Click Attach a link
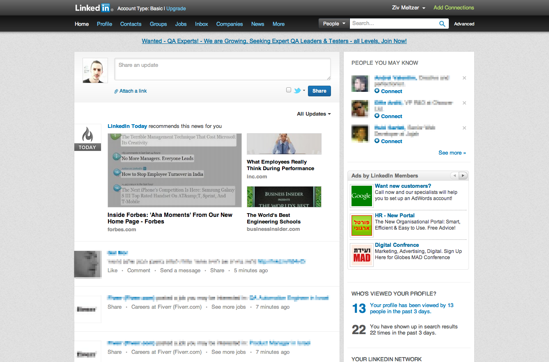Screen dimensions: 549x362 [x=131, y=91]
